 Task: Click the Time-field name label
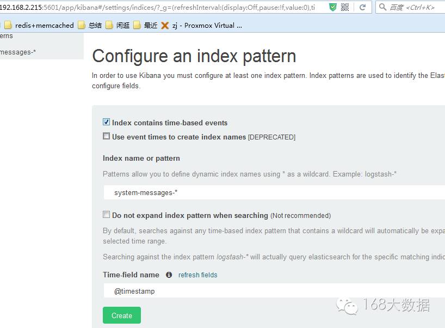coord(131,275)
